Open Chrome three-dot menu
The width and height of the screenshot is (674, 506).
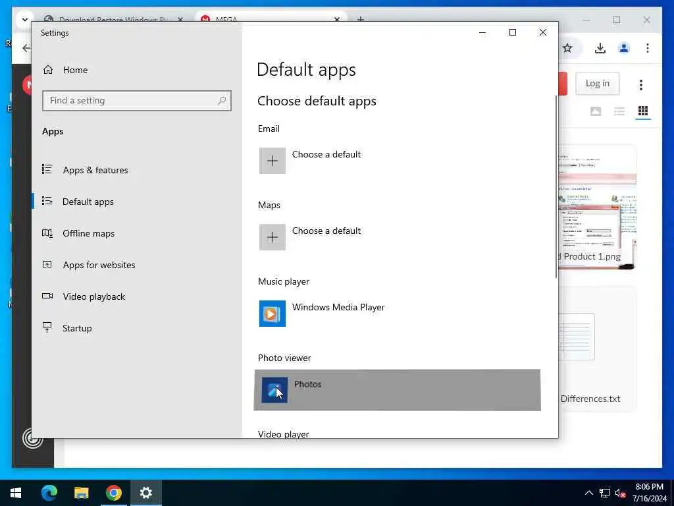(x=648, y=47)
